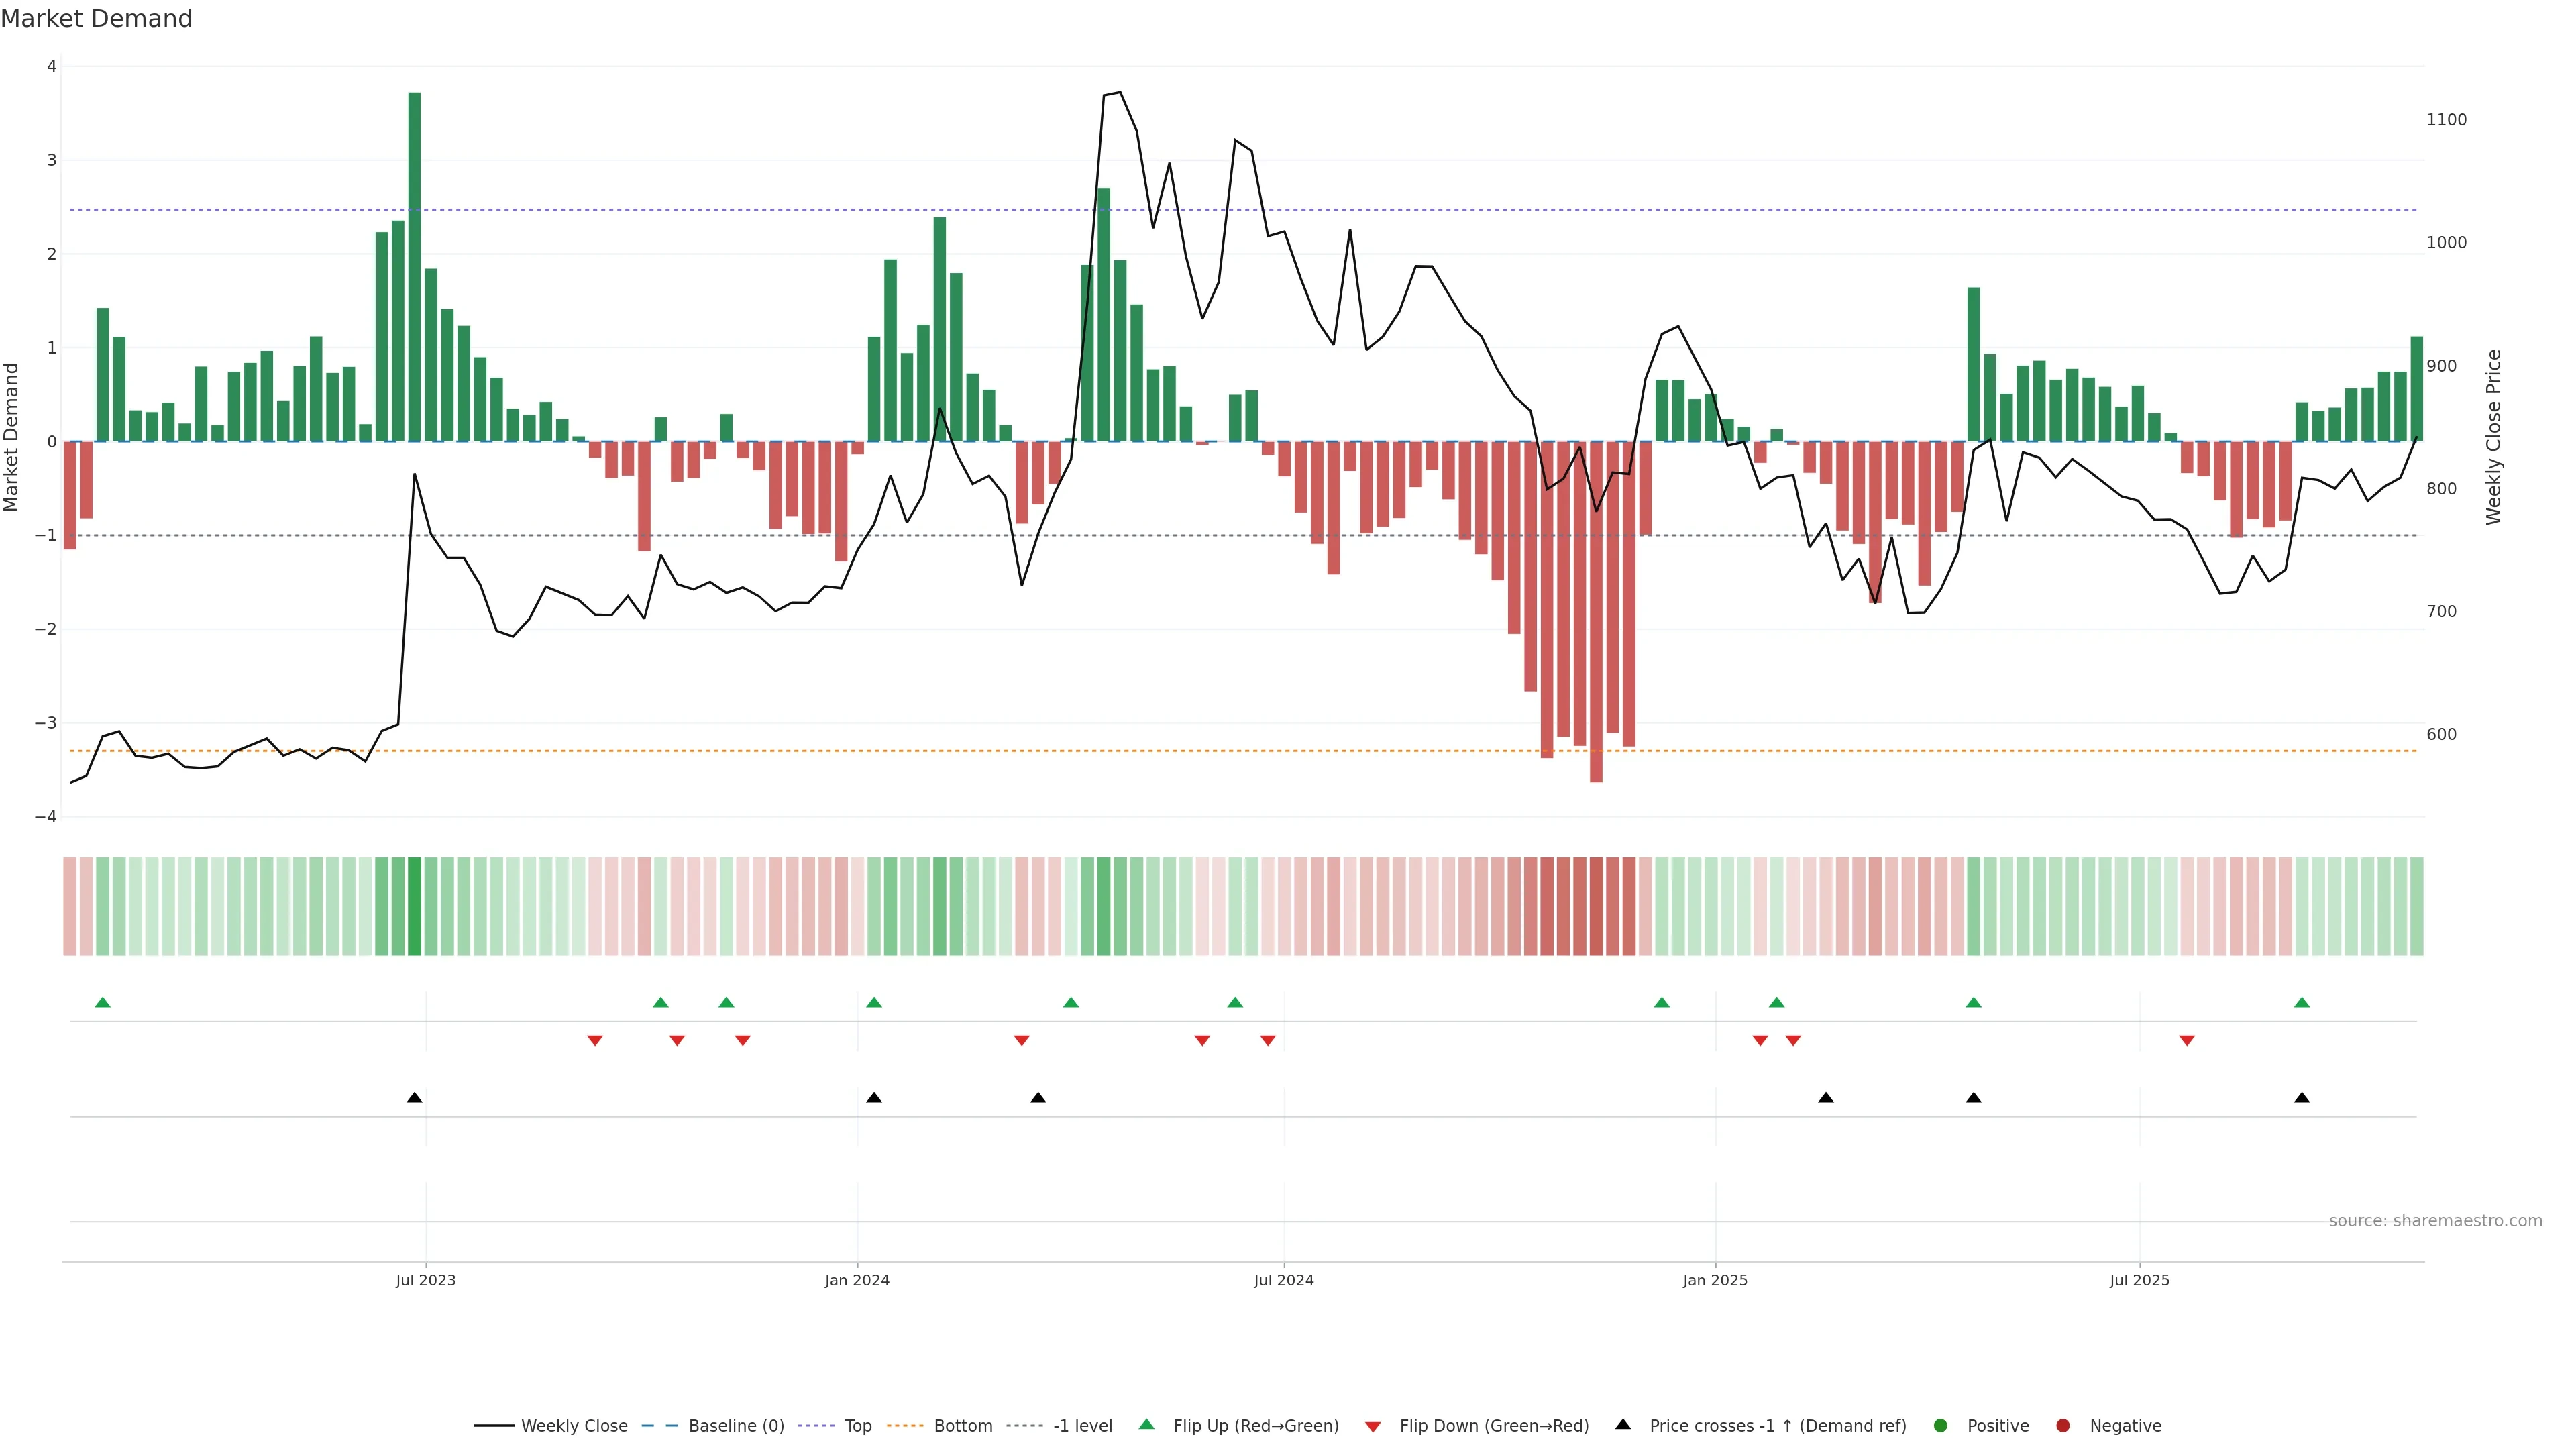Toggle the -1 level legend entry
This screenshot has width=2576, height=1449.
coord(1082,1425)
